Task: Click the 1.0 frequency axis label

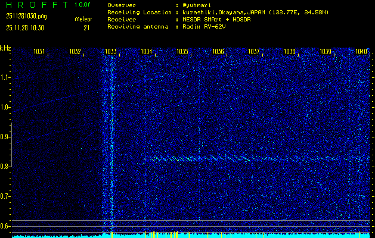Action: click(x=5, y=108)
